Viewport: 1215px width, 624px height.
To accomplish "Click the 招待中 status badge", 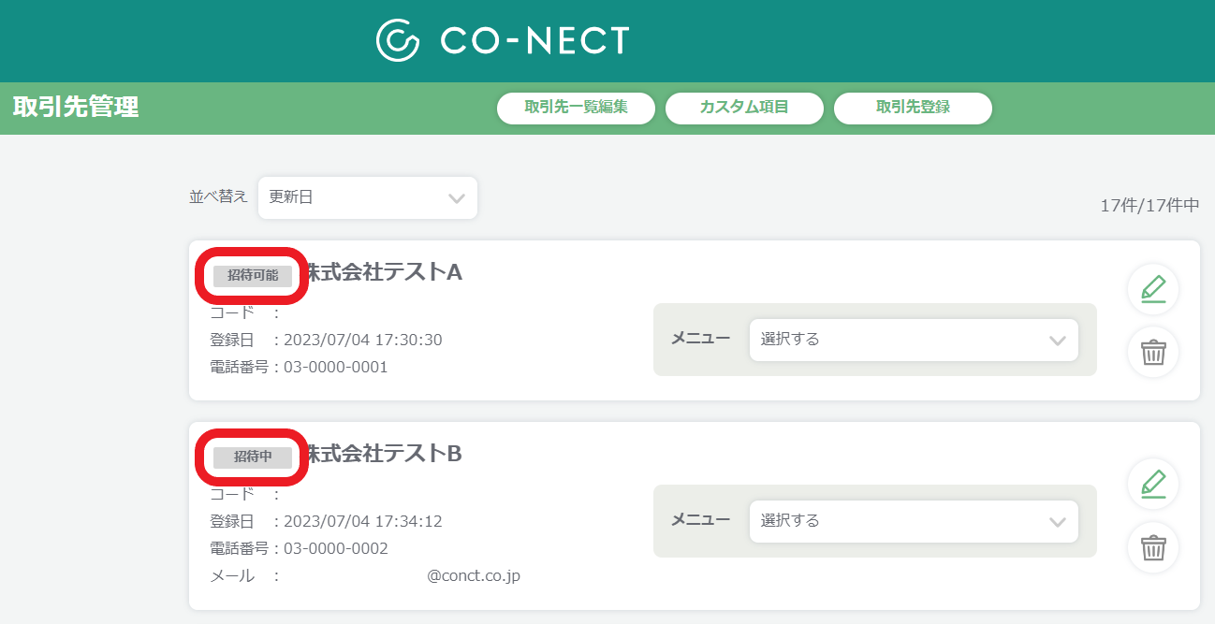I will click(252, 457).
